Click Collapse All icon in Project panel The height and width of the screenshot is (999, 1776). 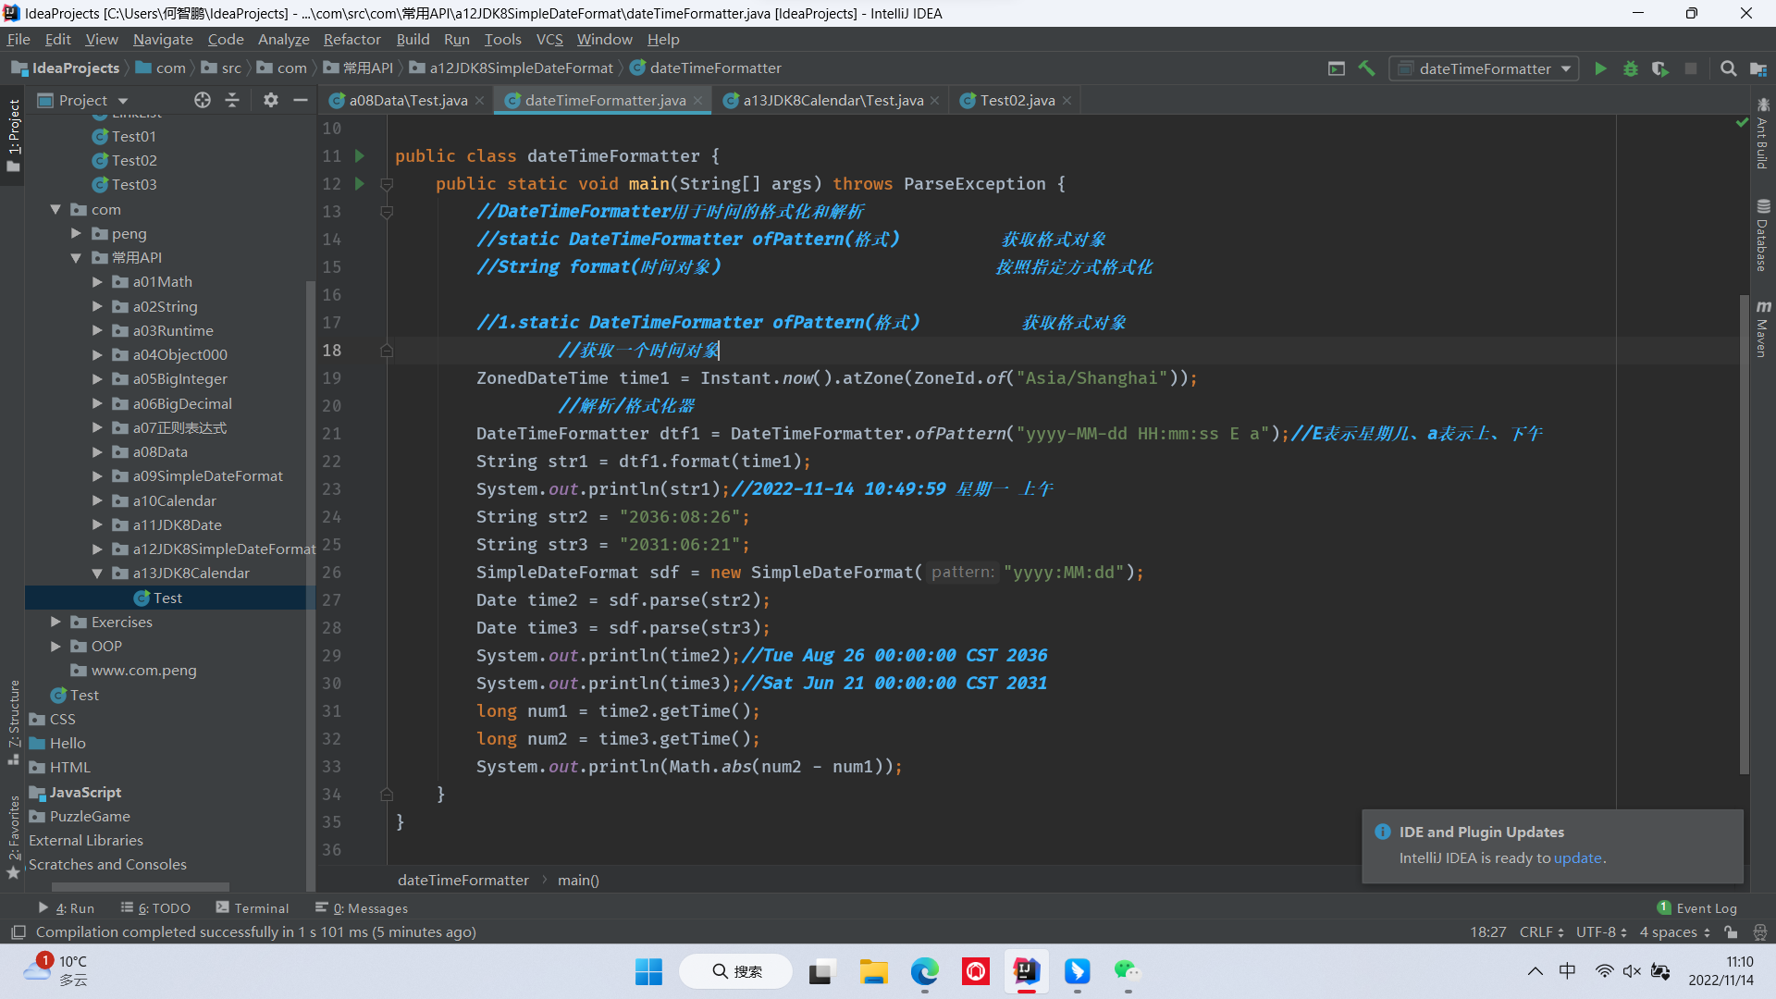[x=232, y=100]
